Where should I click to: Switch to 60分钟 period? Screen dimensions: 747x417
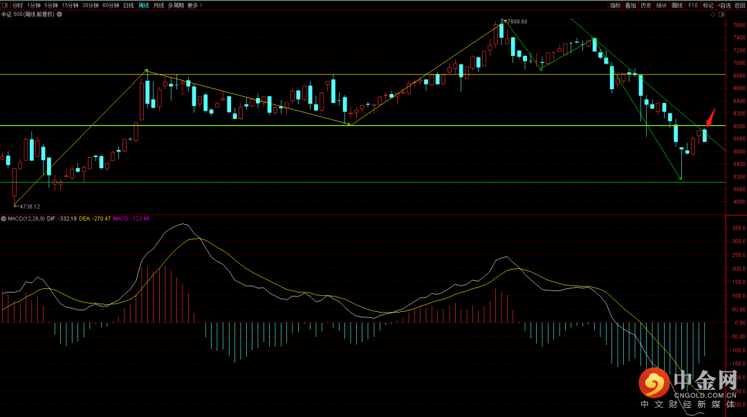pos(111,5)
